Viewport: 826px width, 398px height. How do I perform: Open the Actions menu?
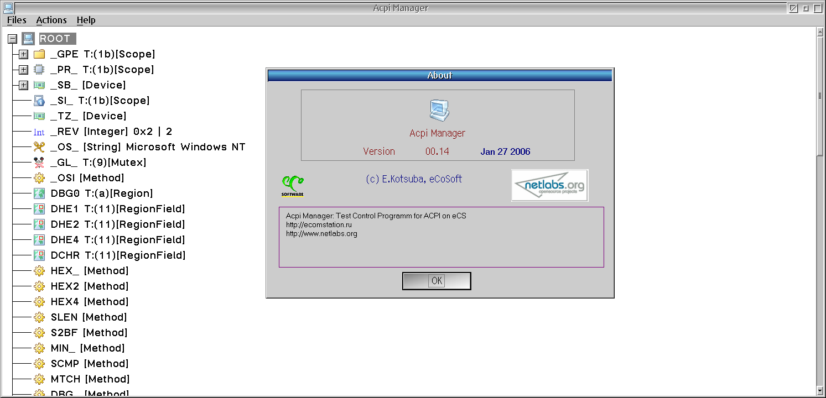[51, 20]
